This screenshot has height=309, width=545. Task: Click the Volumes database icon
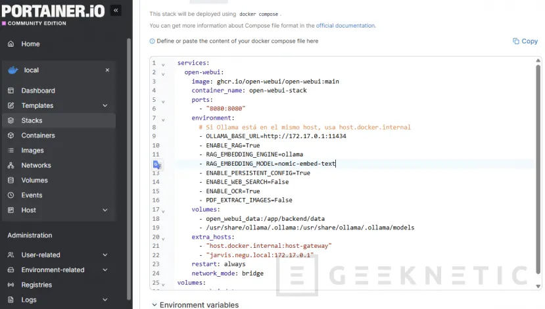(11, 180)
